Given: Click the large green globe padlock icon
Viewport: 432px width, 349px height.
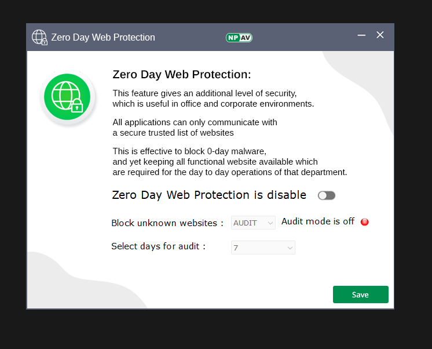Looking at the screenshot, I should coord(68,97).
